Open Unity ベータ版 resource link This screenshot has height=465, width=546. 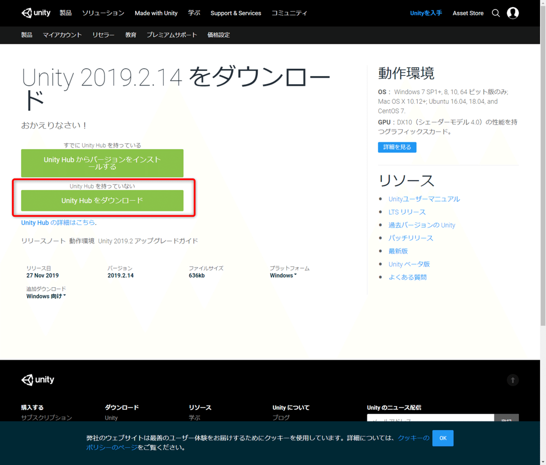409,264
